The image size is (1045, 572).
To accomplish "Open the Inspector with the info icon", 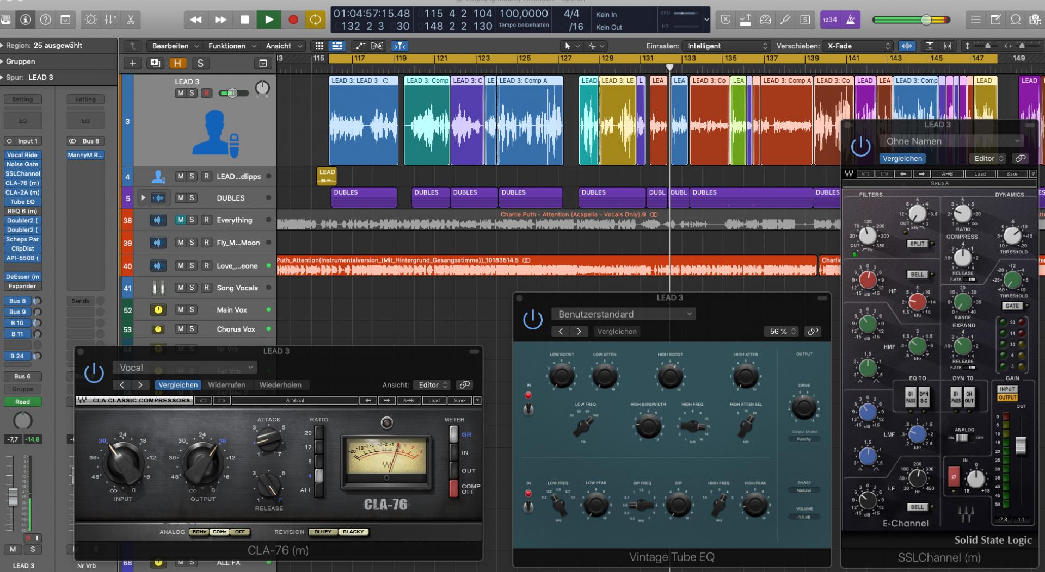I will pyautogui.click(x=26, y=20).
